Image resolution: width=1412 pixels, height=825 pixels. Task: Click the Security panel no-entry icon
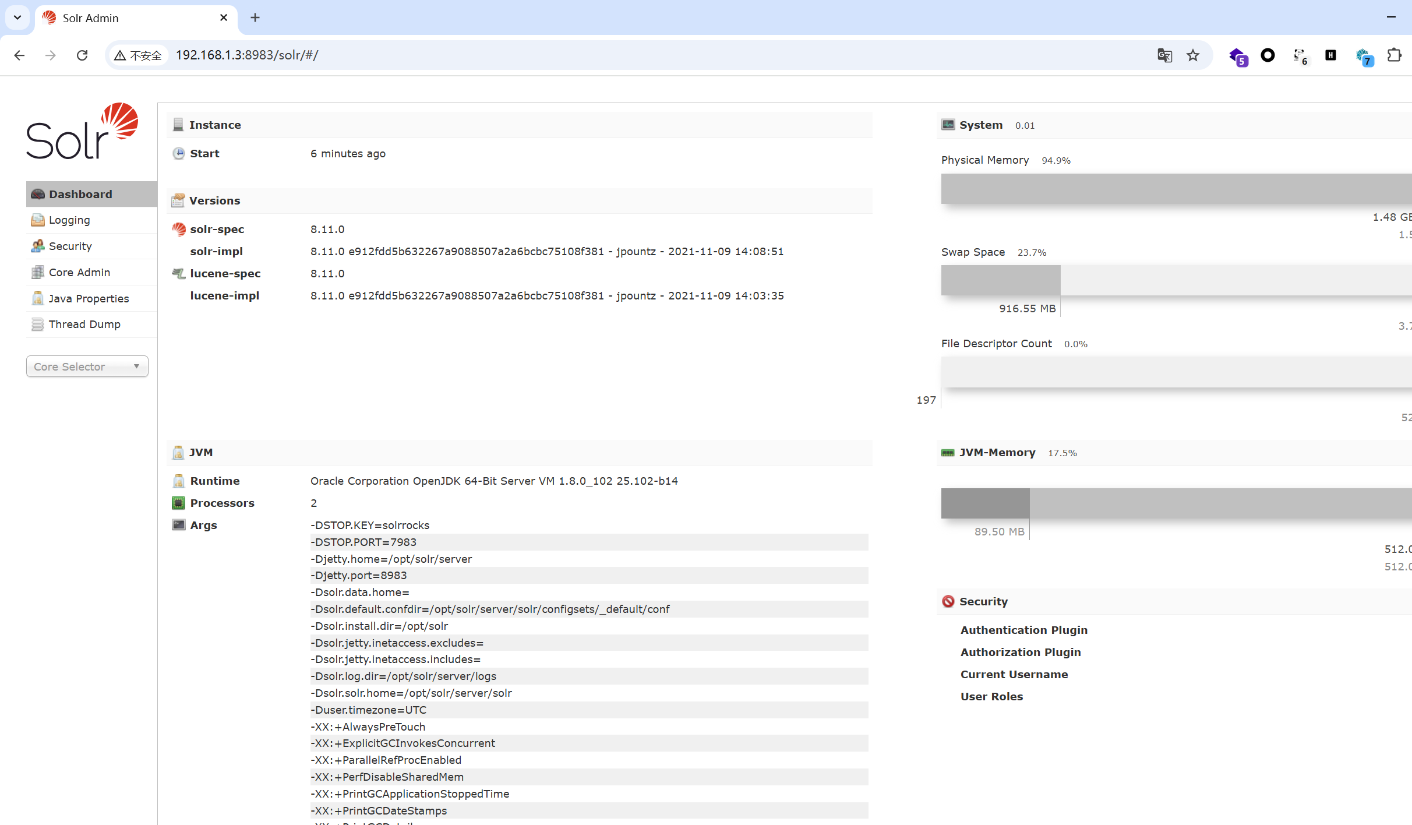[949, 601]
